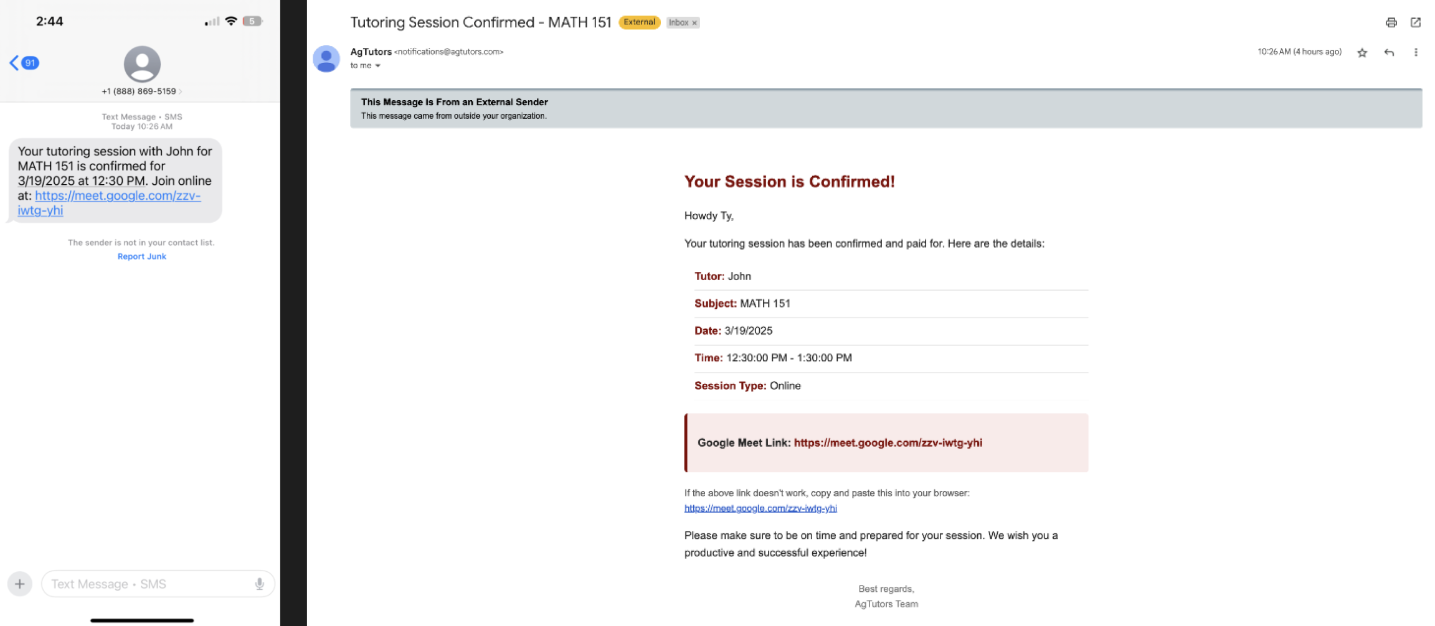Print the email with the printer icon

[1391, 22]
